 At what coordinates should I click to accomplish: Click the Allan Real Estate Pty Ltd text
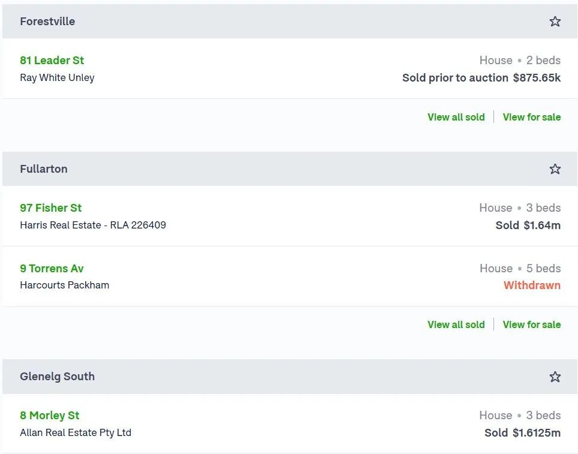point(76,432)
